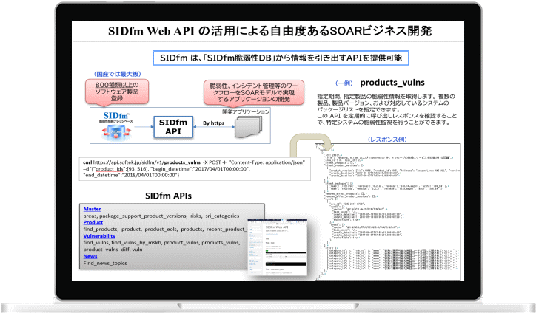Click the curl command text box

coord(195,169)
